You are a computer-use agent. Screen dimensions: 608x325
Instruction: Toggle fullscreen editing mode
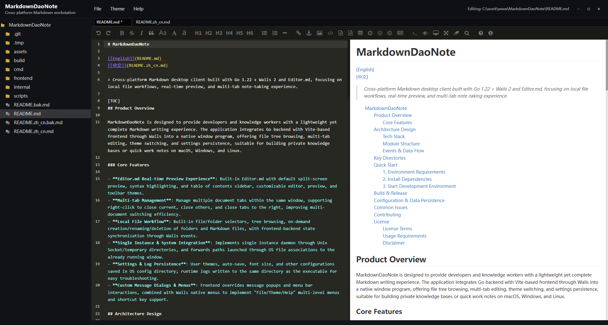coord(446,33)
